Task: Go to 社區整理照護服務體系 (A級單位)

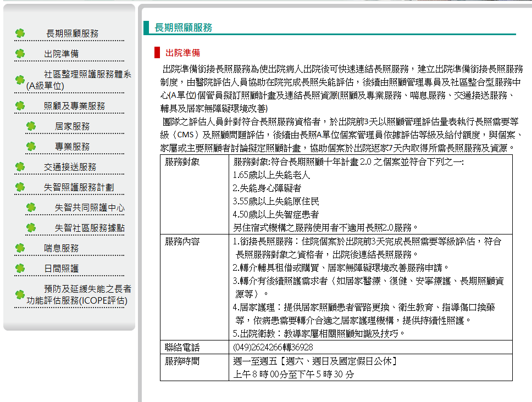Action: pos(79,80)
